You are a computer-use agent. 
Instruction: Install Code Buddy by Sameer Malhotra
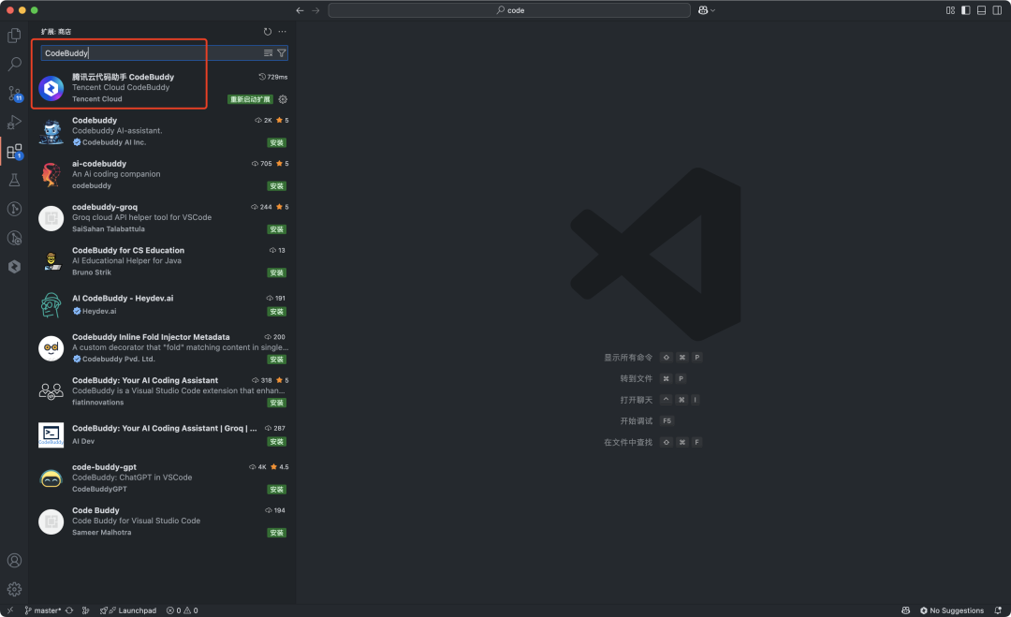tap(276, 533)
